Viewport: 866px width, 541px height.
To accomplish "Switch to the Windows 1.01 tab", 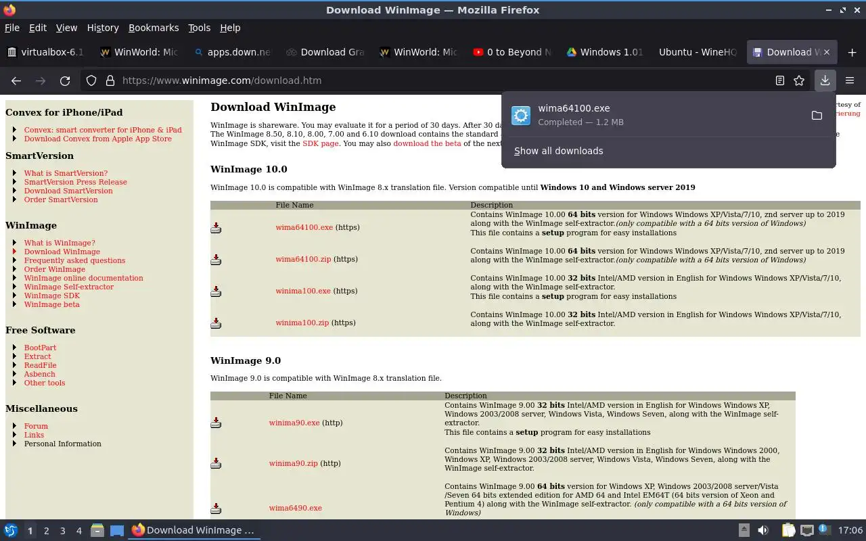I will coord(604,52).
